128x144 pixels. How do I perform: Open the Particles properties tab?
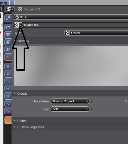pos(8,81)
